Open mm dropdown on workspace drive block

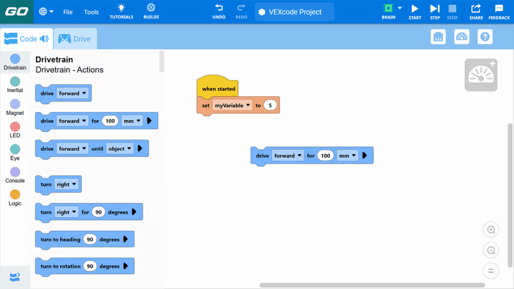point(347,156)
